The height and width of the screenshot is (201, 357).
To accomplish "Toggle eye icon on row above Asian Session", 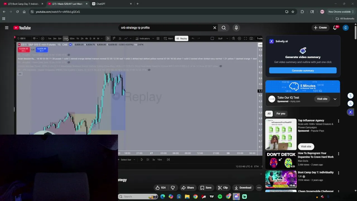I will coord(69,55).
